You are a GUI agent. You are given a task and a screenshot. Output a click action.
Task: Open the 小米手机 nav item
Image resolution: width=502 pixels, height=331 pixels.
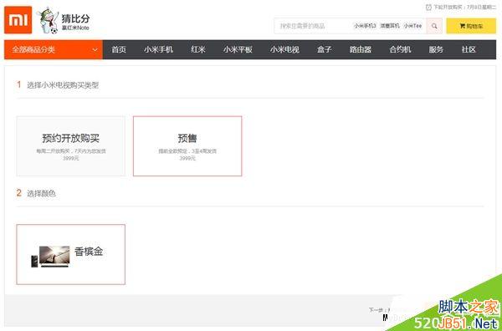tap(158, 49)
